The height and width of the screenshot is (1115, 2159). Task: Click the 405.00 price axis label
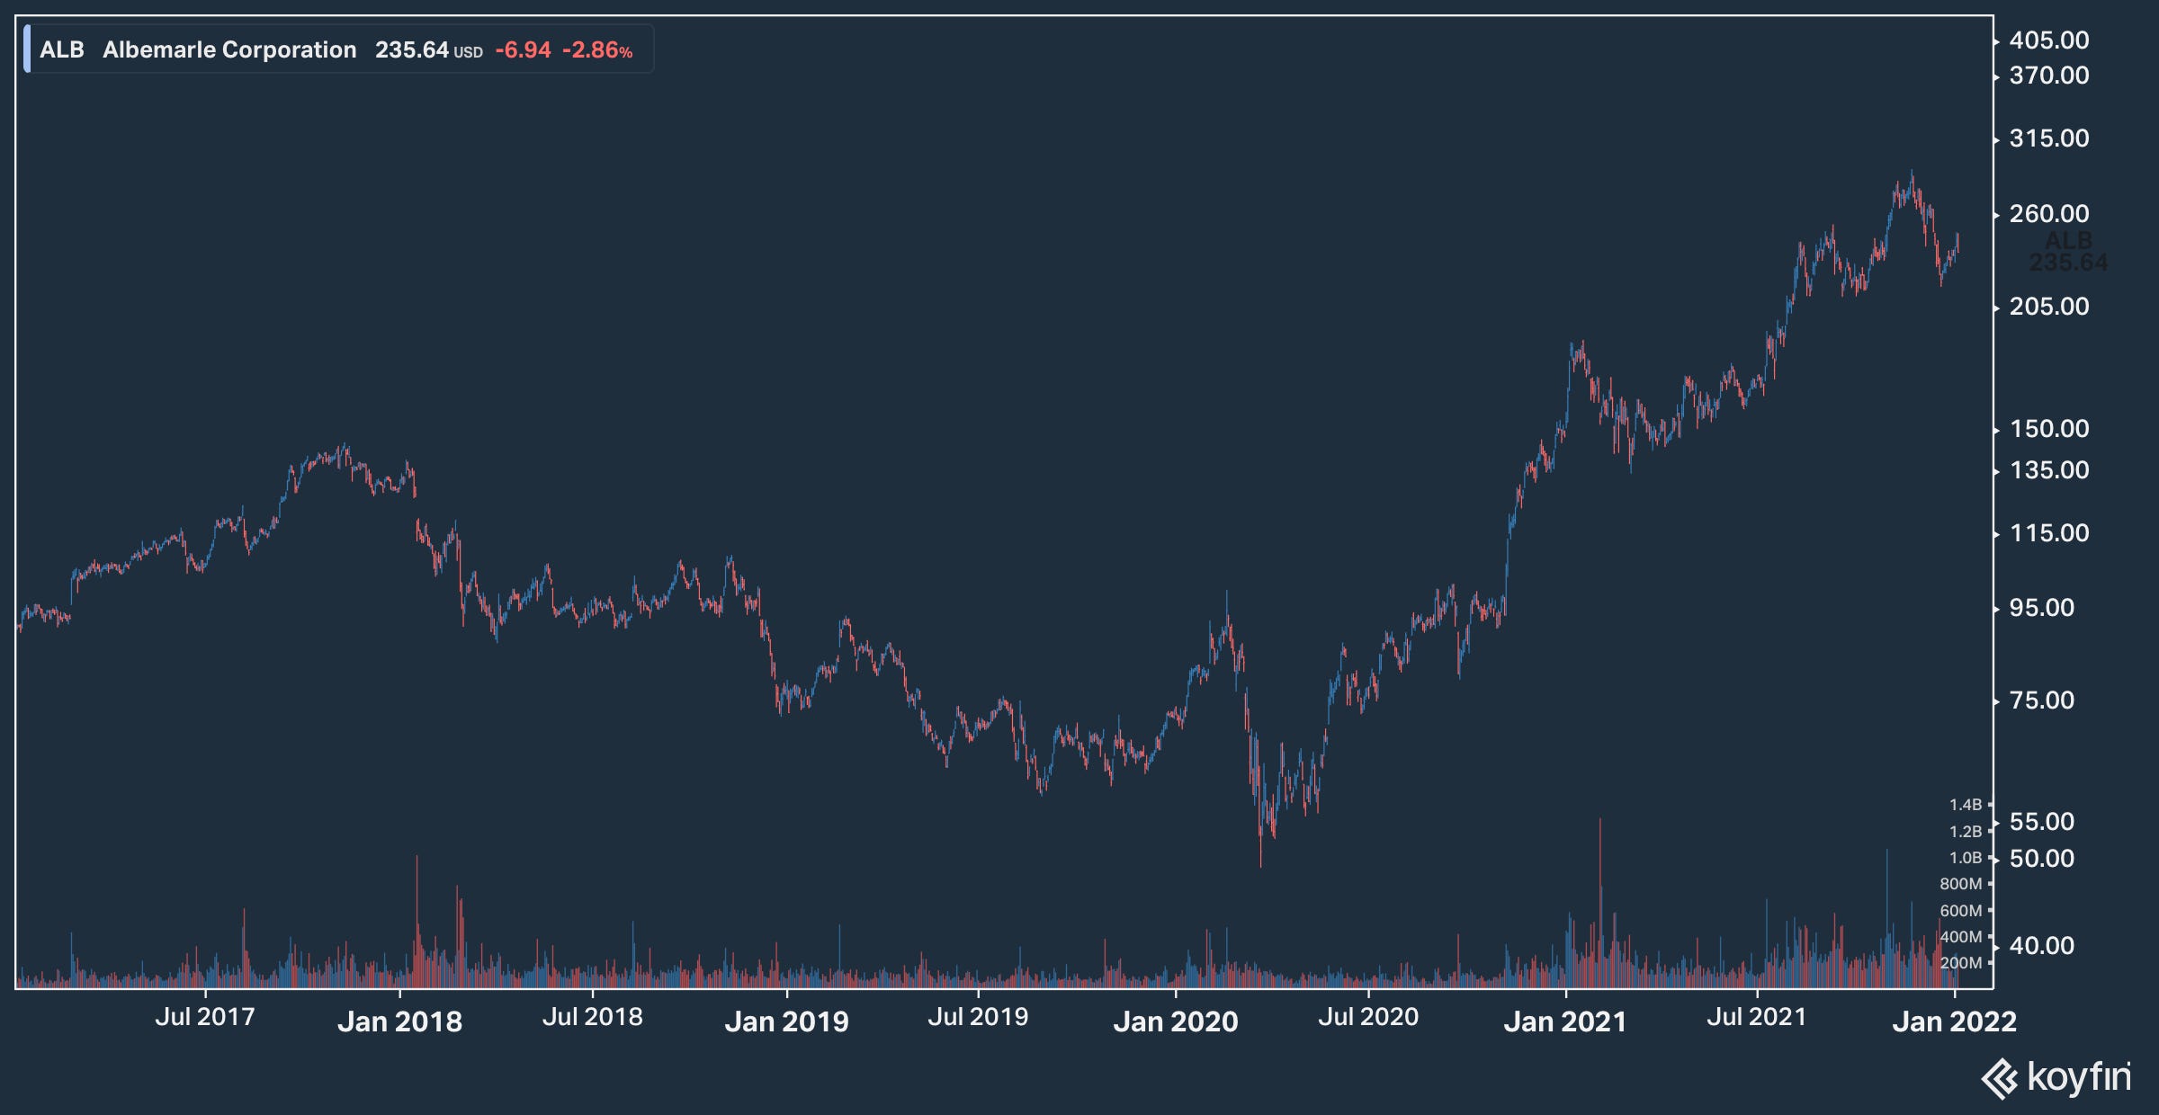point(2049,40)
